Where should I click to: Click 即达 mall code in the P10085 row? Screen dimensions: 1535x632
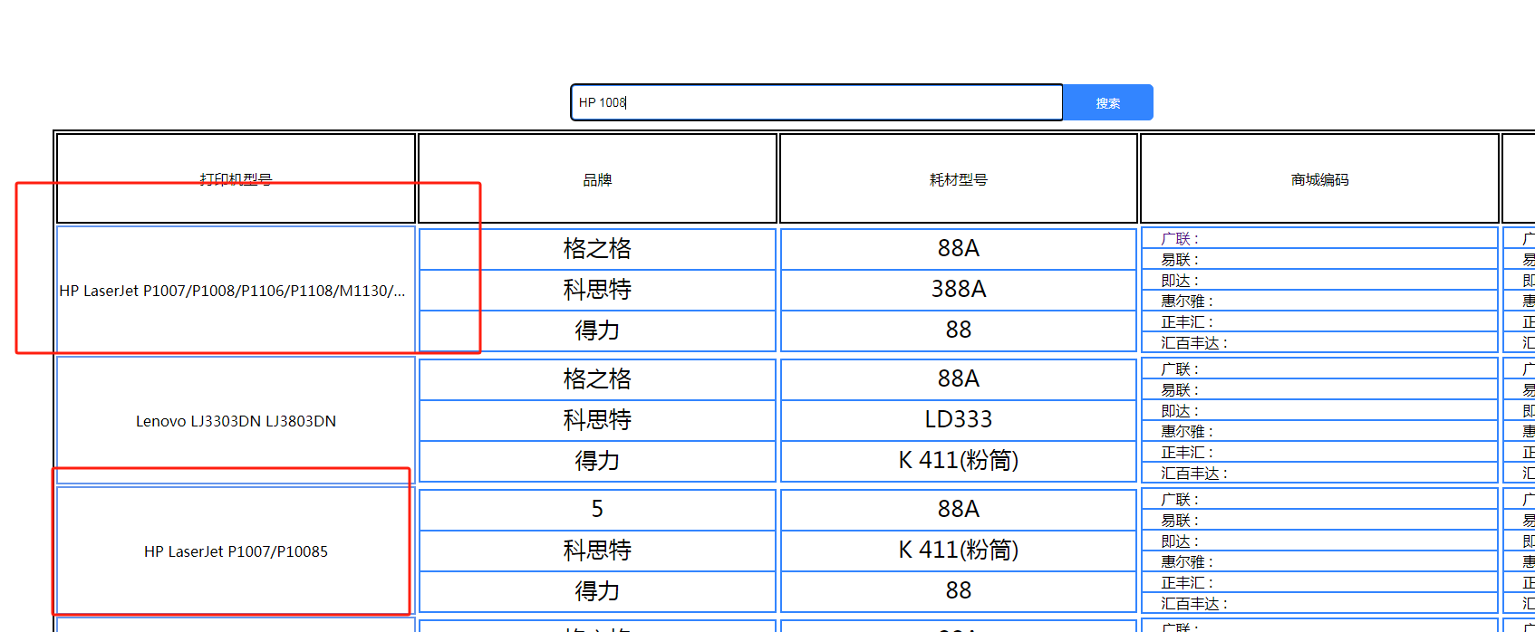coord(1319,541)
